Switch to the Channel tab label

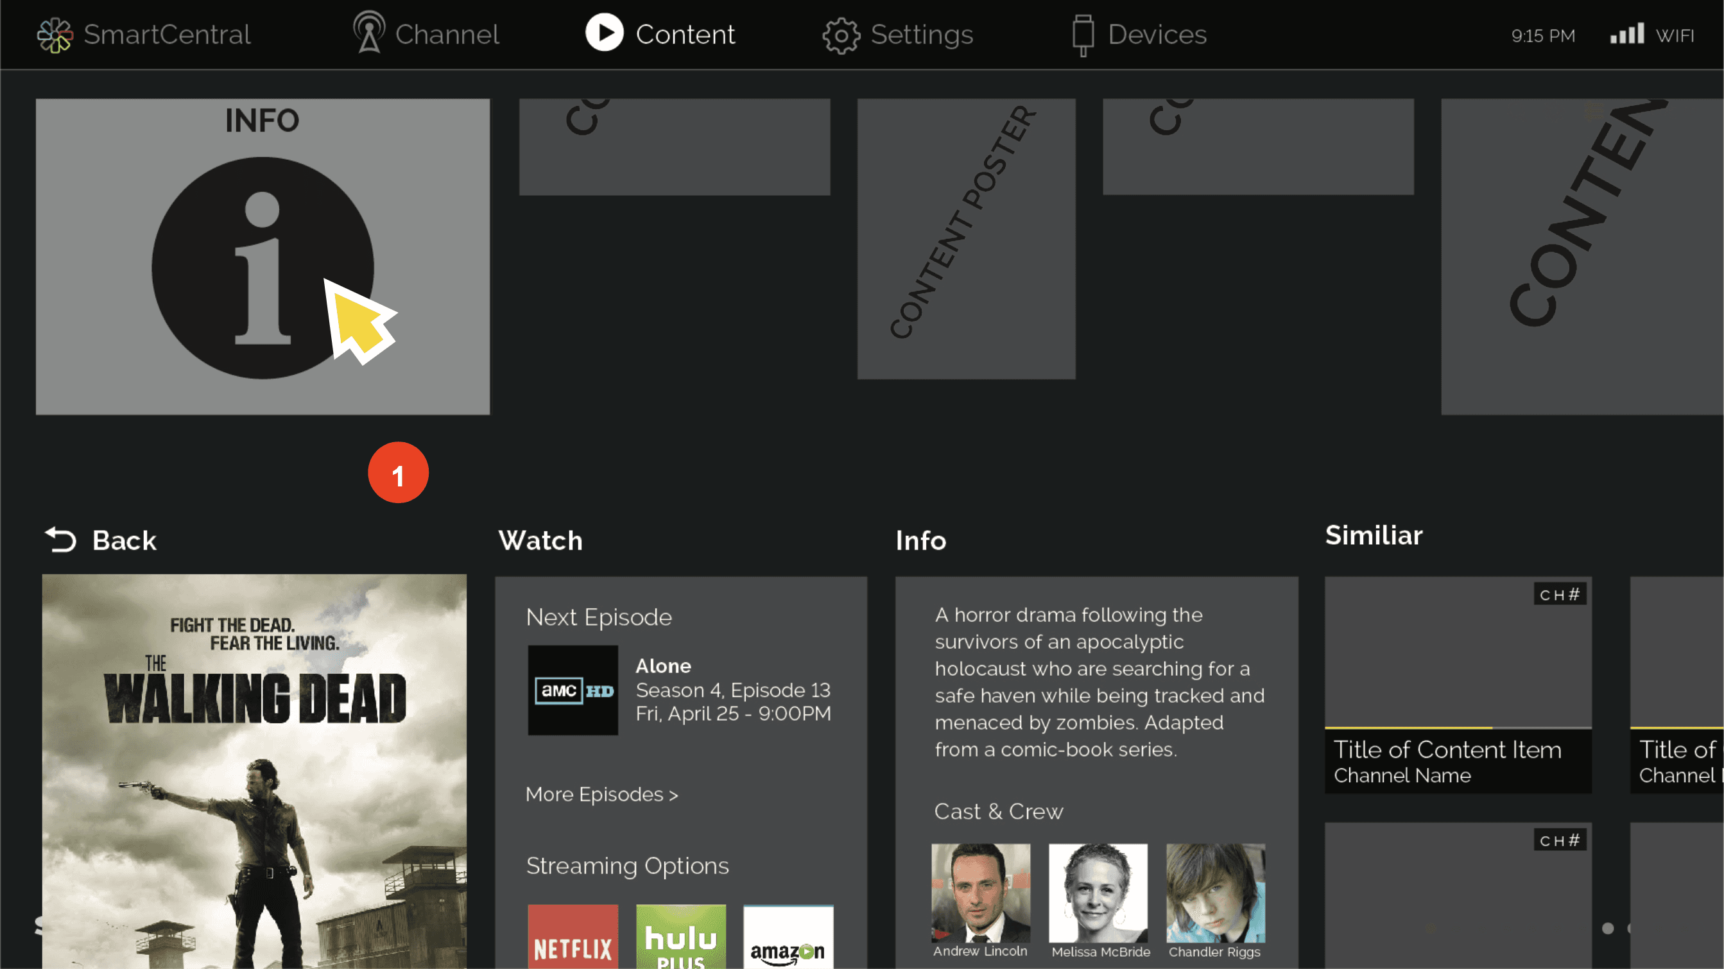[x=447, y=35]
